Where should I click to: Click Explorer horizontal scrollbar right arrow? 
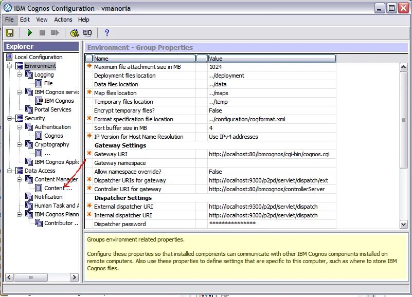75,277
